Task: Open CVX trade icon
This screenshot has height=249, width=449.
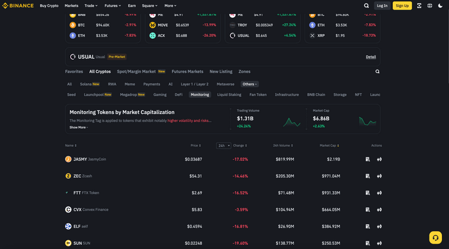Action: click(x=379, y=209)
